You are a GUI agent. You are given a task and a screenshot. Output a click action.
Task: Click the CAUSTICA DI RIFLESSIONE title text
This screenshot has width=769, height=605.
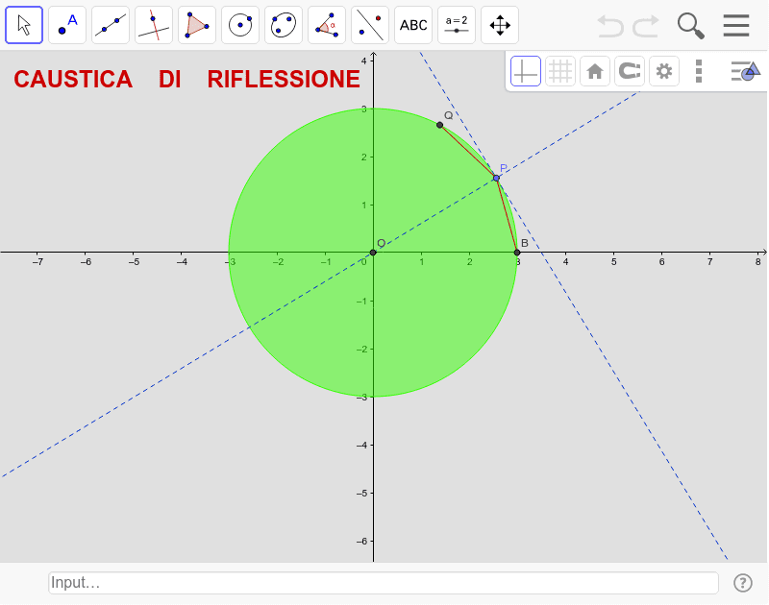[186, 79]
